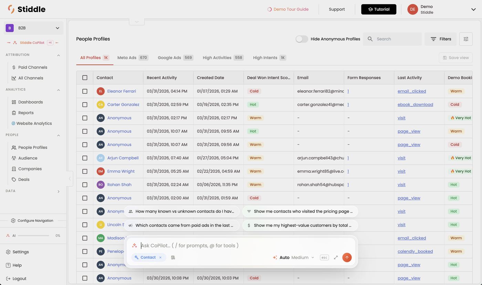Open the B2B workspace dropdown
This screenshot has width=482, height=285.
click(x=33, y=28)
